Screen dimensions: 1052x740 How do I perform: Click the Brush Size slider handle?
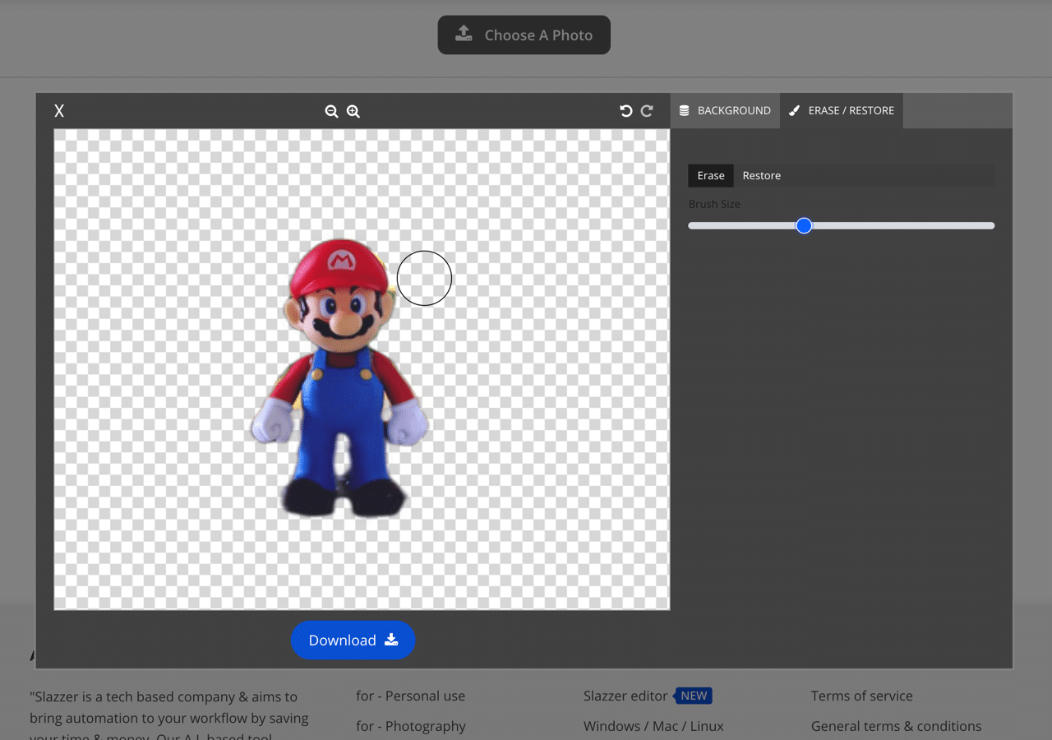coord(804,225)
